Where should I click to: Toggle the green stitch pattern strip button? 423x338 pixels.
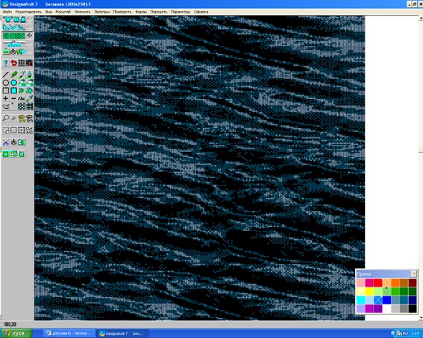click(x=14, y=36)
